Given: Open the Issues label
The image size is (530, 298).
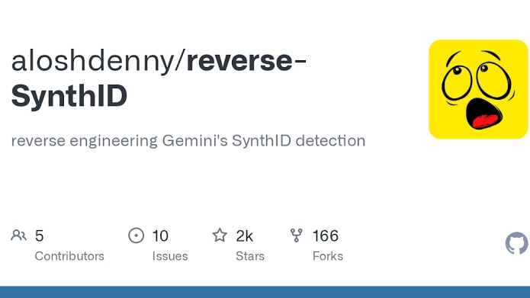Looking at the screenshot, I should coord(170,256).
